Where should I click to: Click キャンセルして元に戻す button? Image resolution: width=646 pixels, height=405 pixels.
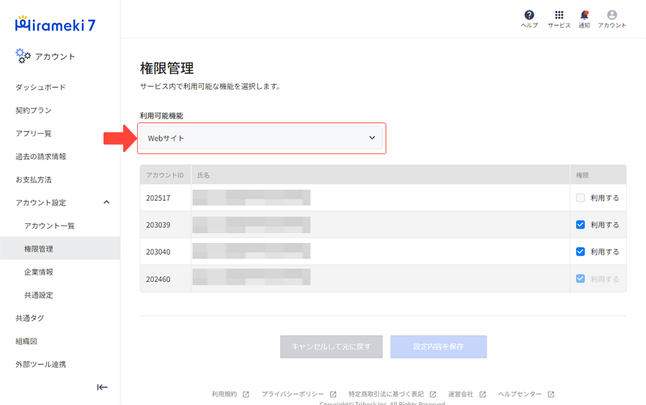pos(331,346)
